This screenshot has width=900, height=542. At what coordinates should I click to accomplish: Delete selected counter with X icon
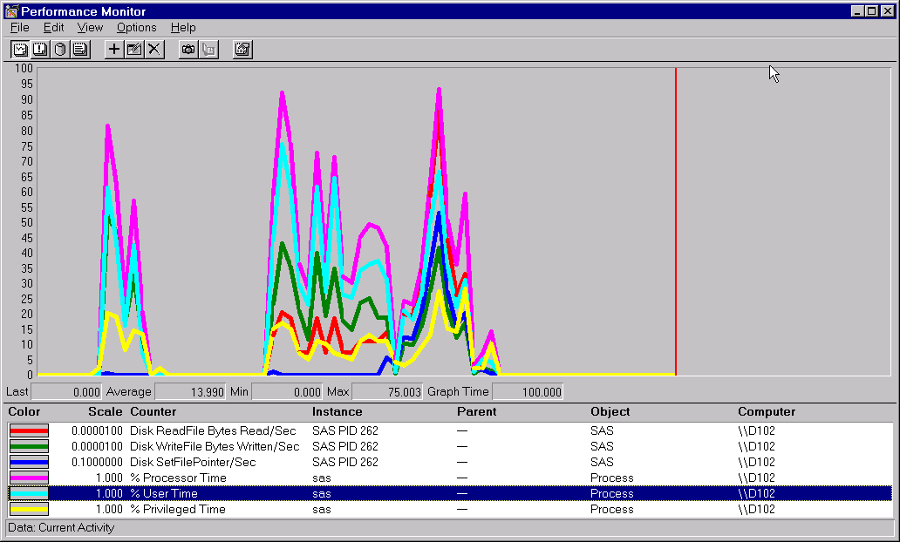(154, 49)
